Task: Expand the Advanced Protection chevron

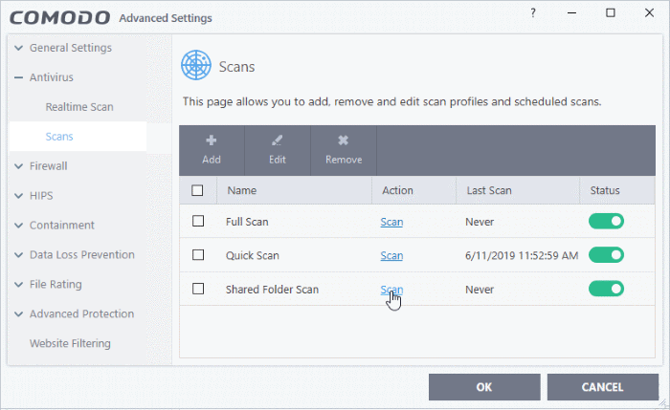Action: (18, 314)
